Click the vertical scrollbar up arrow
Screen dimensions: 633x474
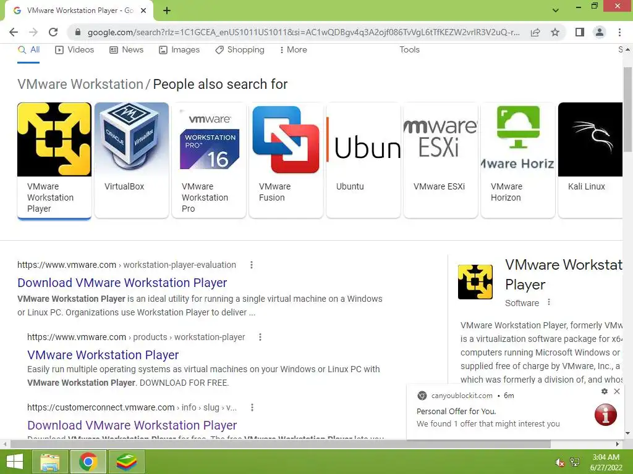[x=628, y=49]
